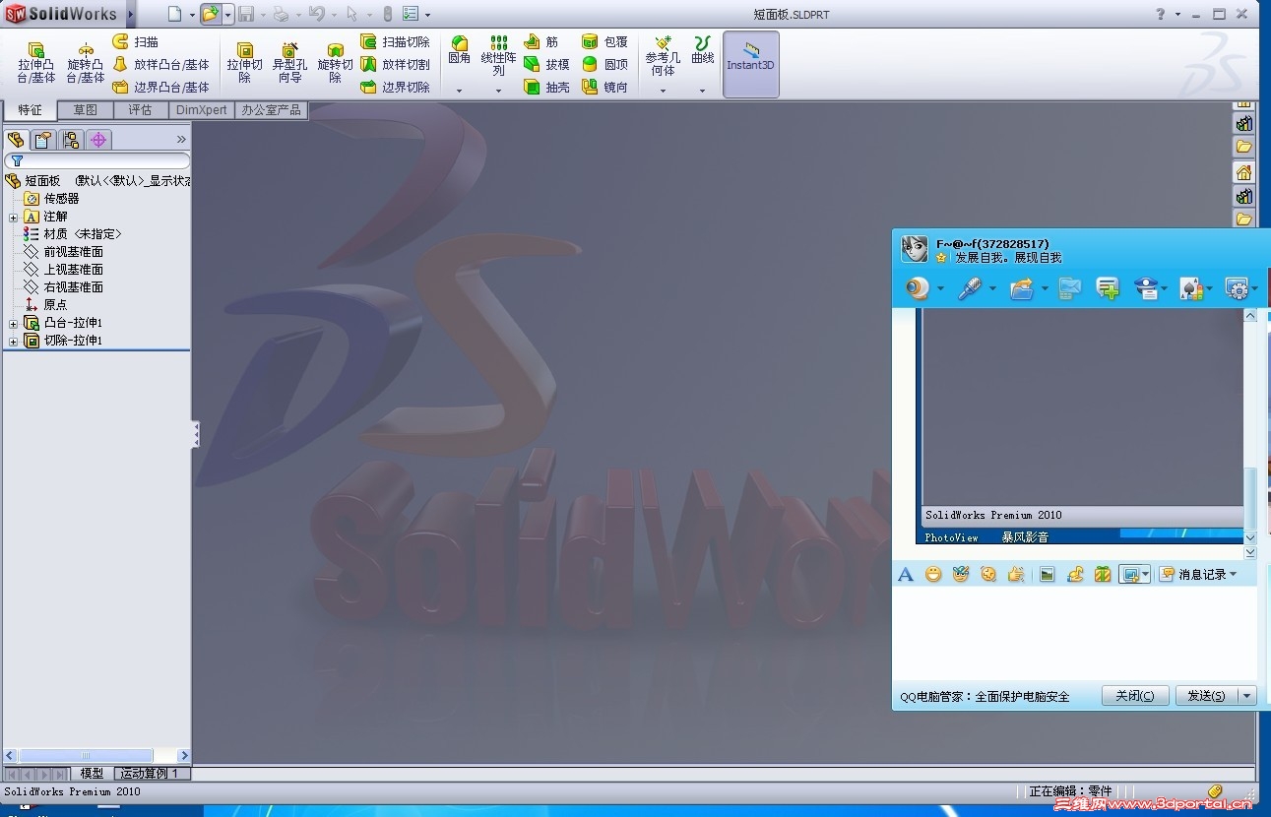Toggle Instant3D mode
Viewport: 1271px width, 817px height.
pyautogui.click(x=751, y=64)
